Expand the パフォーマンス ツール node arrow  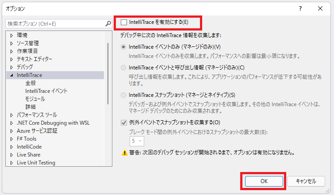coord(12,115)
